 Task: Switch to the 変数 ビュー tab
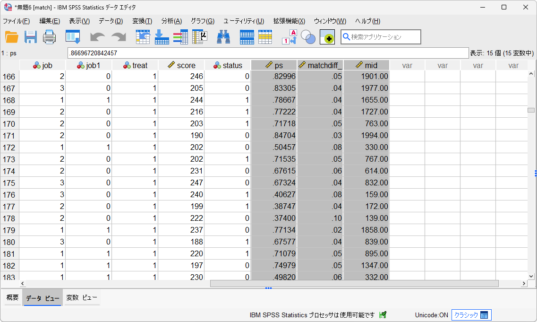[82, 298]
